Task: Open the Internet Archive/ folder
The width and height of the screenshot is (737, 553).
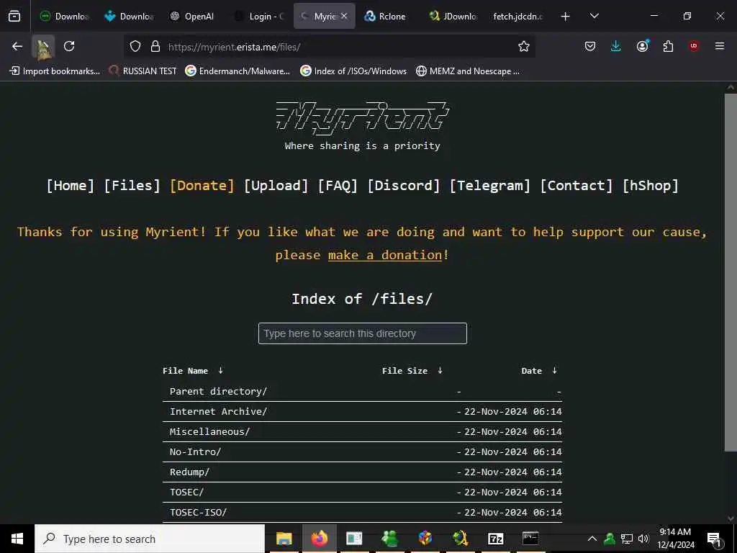Action: (x=218, y=411)
